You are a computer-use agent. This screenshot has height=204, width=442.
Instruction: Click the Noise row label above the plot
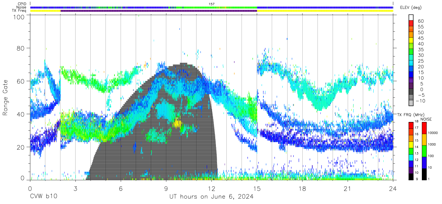22,7
